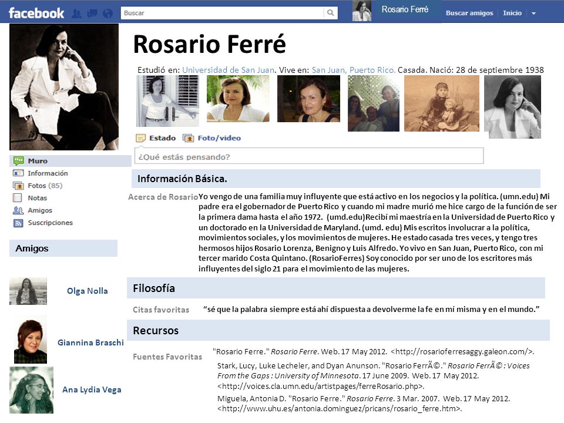
Task: Open Giannina Braschi's profile name link
Action: tap(90, 343)
